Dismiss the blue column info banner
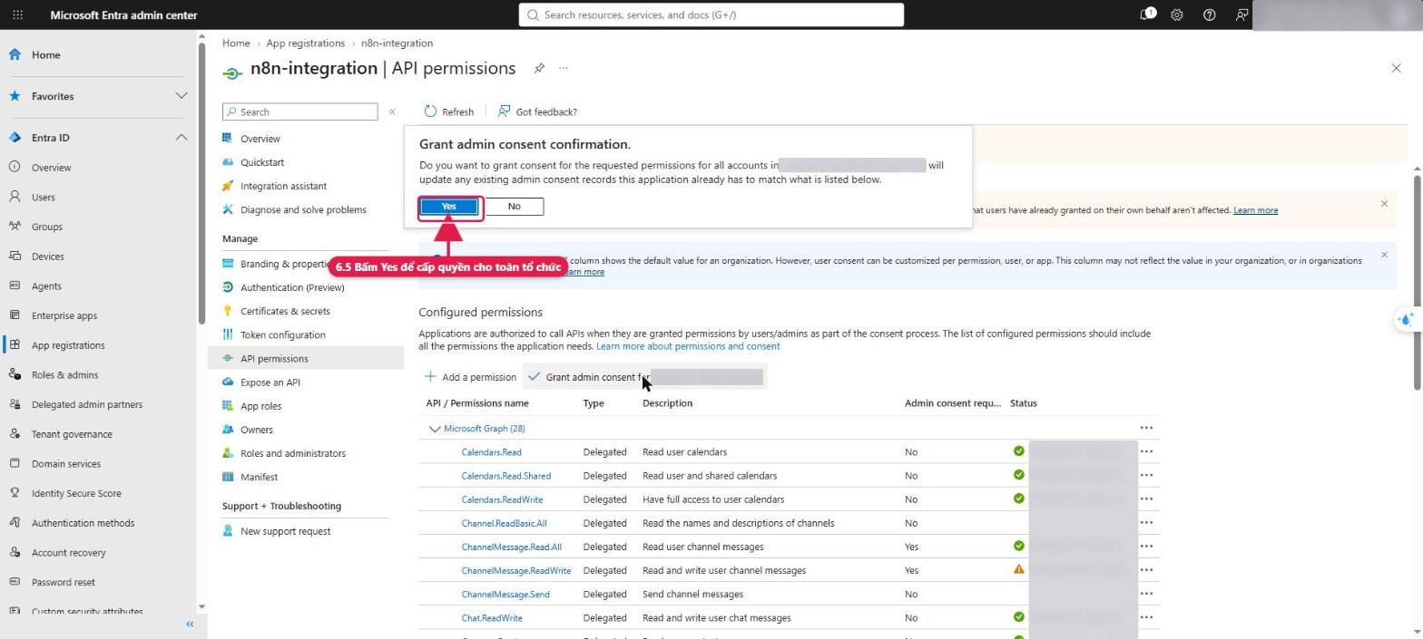 pyautogui.click(x=1384, y=255)
